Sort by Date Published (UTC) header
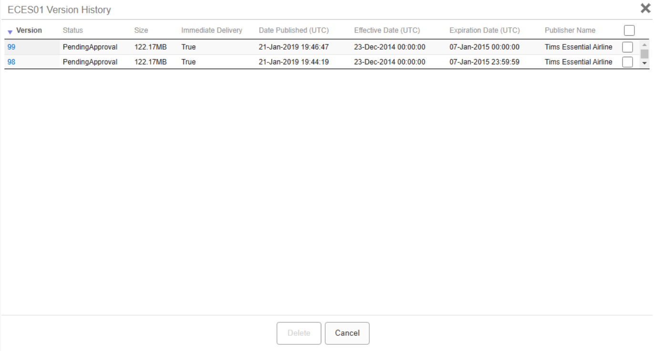The height and width of the screenshot is (351, 654). pos(294,30)
